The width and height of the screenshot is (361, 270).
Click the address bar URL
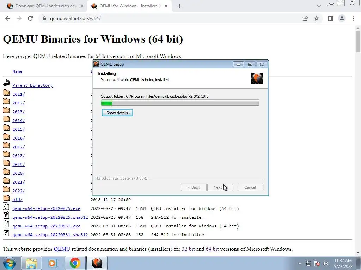75,18
